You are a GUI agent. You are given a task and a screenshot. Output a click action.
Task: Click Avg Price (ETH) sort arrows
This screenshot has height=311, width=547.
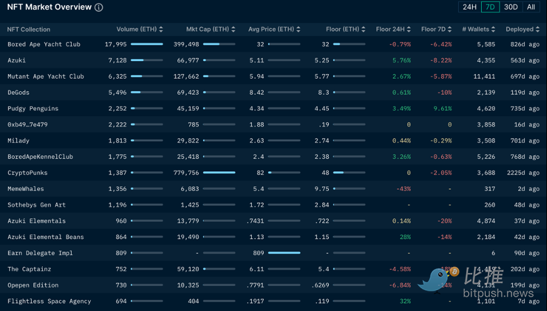298,30
